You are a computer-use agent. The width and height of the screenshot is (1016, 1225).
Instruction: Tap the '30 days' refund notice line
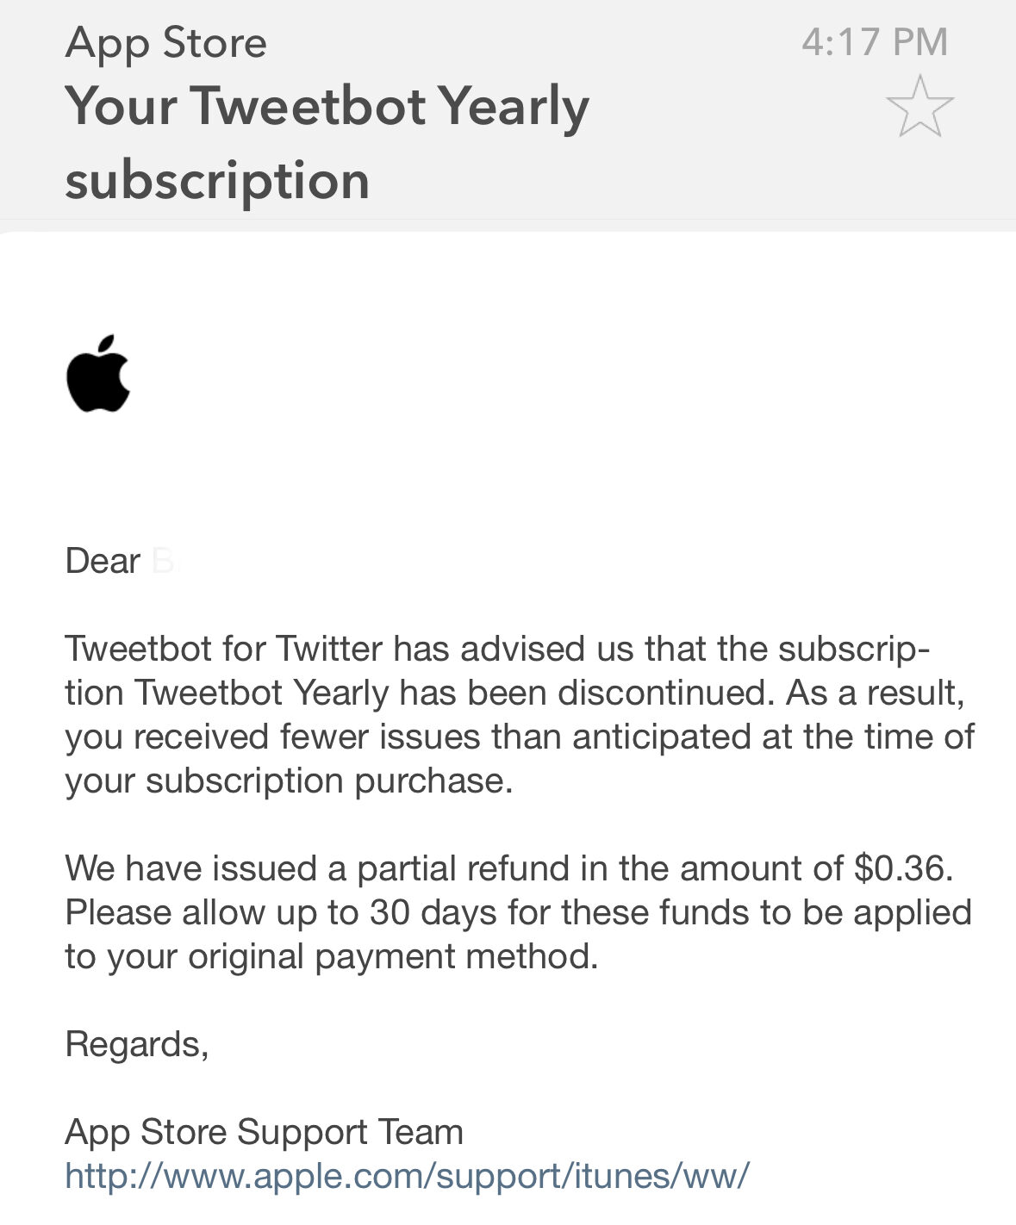(x=518, y=912)
